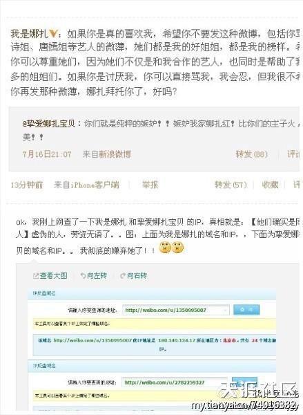Click 转发(57) on the main post
Viewport: 303px width, 415px height.
[231, 185]
